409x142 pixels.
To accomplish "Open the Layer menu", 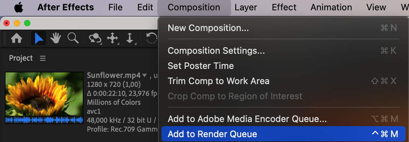I will click(246, 7).
